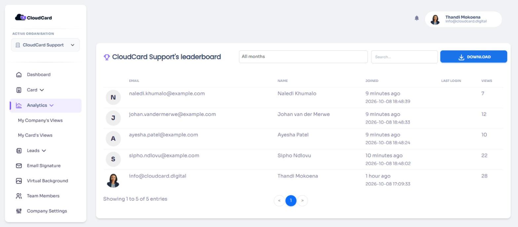Click the name Johan van der Merwe
The height and width of the screenshot is (227, 518).
304,114
